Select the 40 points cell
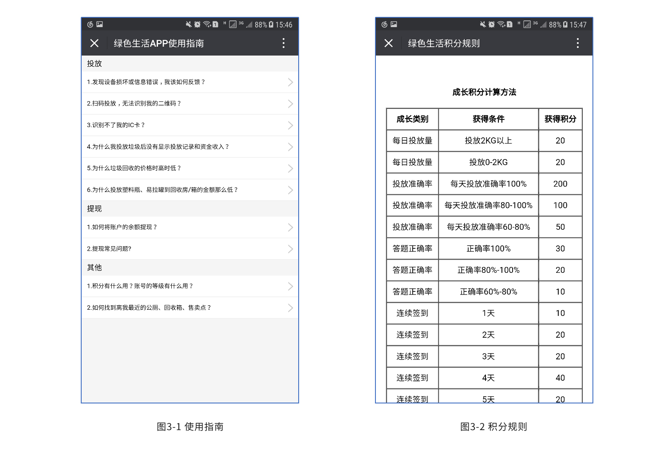Image resolution: width=671 pixels, height=451 pixels. tap(560, 378)
